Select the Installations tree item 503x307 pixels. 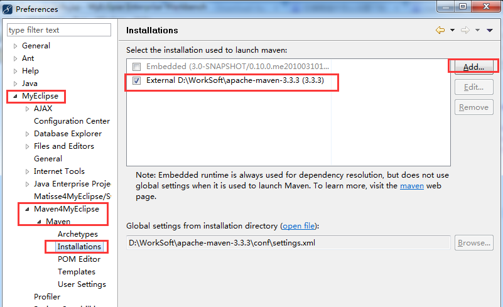(x=79, y=247)
